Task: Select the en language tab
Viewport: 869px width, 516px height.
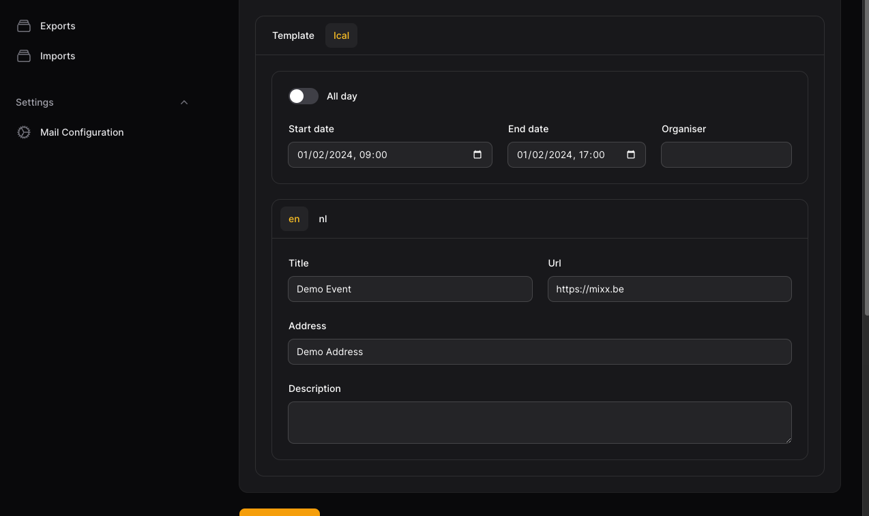Action: pyautogui.click(x=294, y=219)
